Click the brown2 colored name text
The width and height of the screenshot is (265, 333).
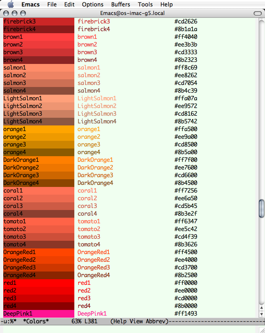pyautogui.click(x=87, y=45)
